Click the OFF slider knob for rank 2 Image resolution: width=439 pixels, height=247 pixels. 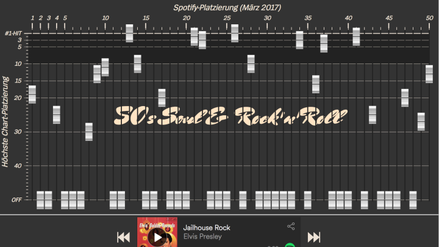(x=40, y=200)
